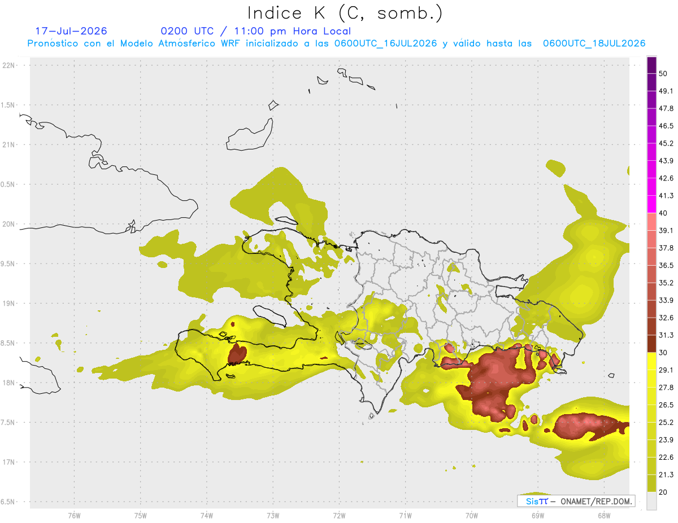Click the 'Indice K (C, somb.)' title

click(x=345, y=13)
